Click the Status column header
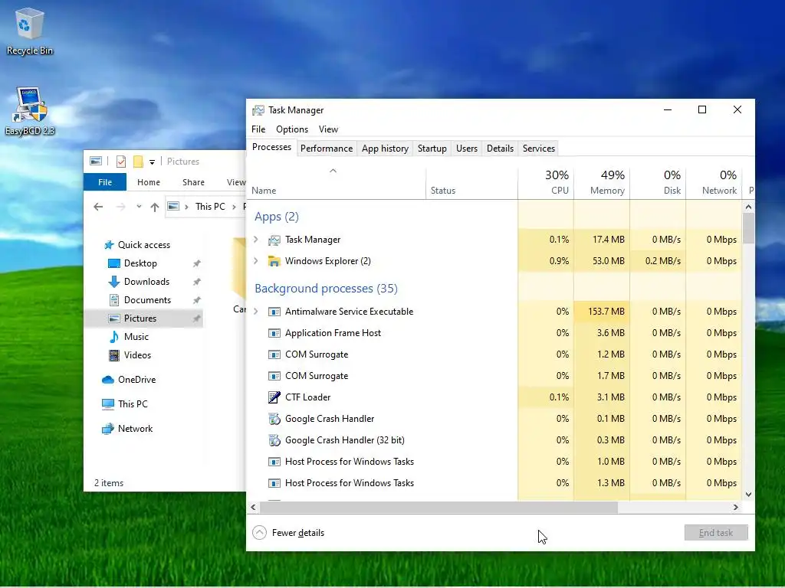This screenshot has width=785, height=588. click(x=472, y=182)
